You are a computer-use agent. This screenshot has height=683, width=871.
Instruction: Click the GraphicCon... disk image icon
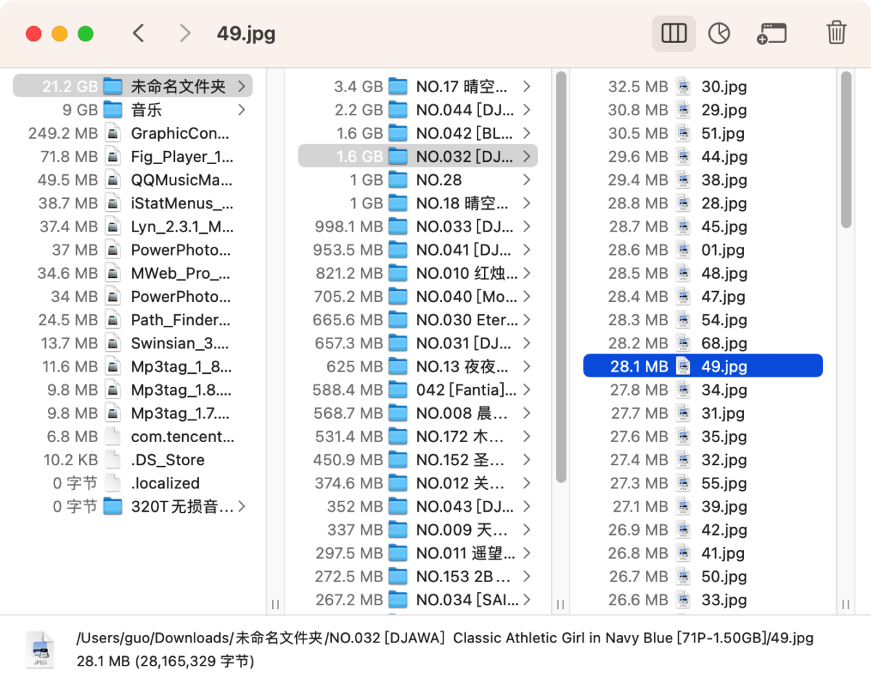113,133
